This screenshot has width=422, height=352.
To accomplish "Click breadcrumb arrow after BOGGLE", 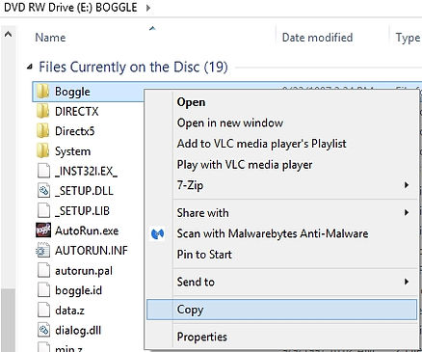I will 148,8.
